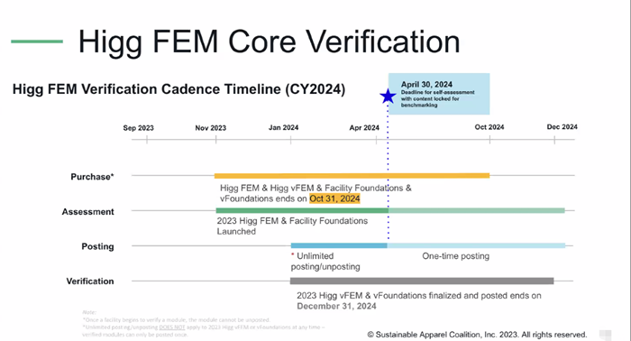Click the dark green Assessment bar
Screen dimensions: 631x341
point(302,210)
